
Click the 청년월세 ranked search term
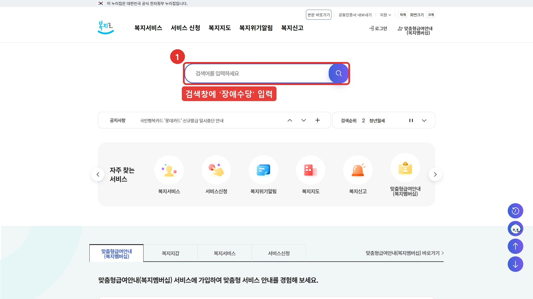click(377, 121)
